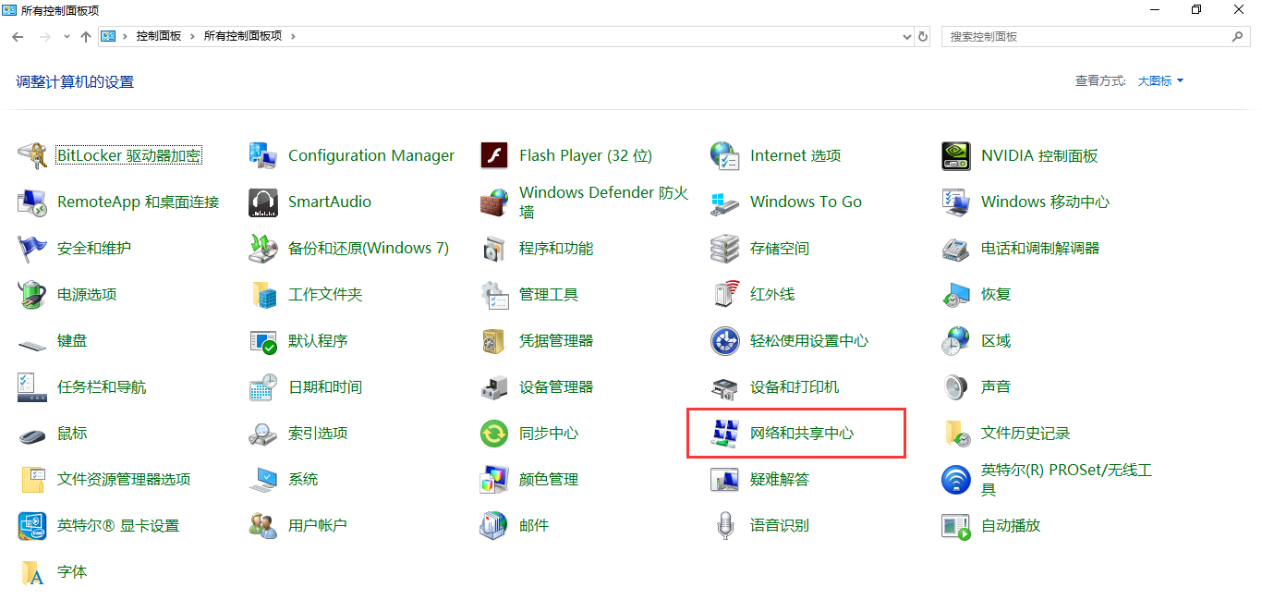Open 日期和时间 calendar icon

(263, 386)
